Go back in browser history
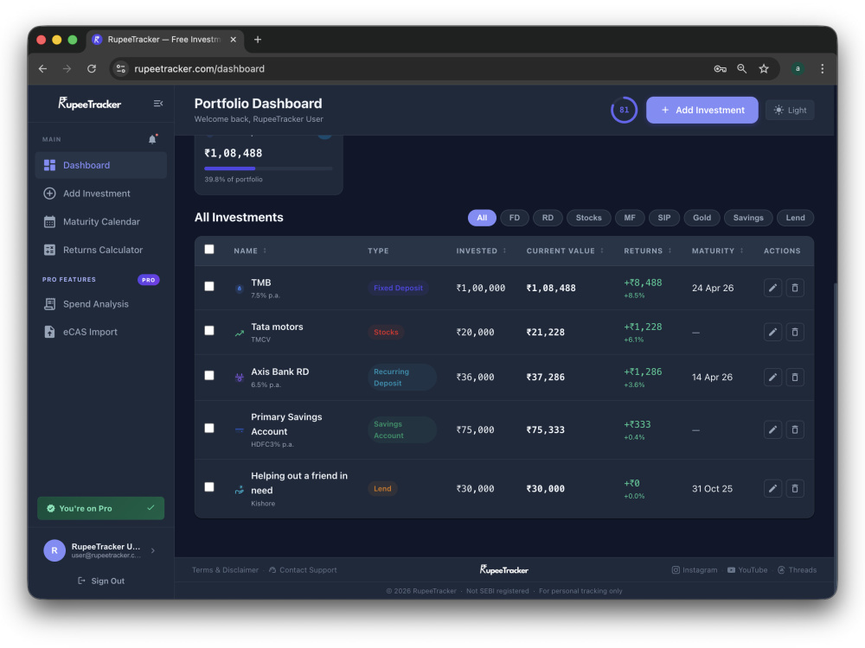The width and height of the screenshot is (865, 648). click(42, 69)
